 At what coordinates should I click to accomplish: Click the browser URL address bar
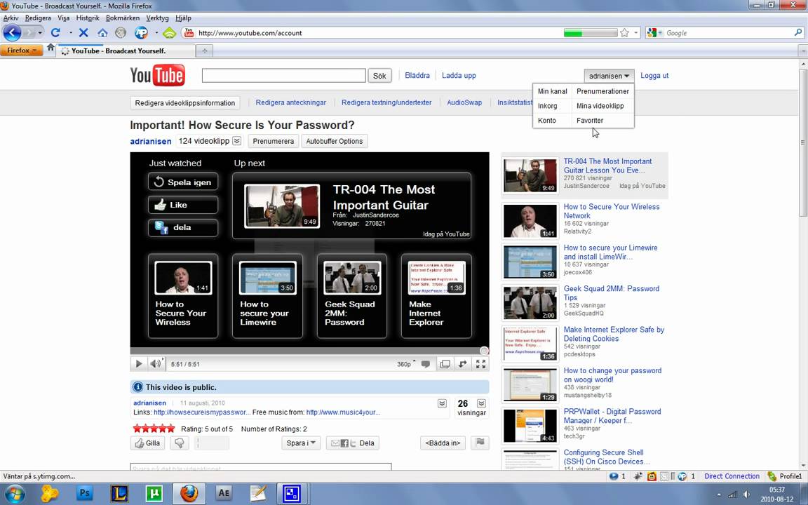(379, 33)
